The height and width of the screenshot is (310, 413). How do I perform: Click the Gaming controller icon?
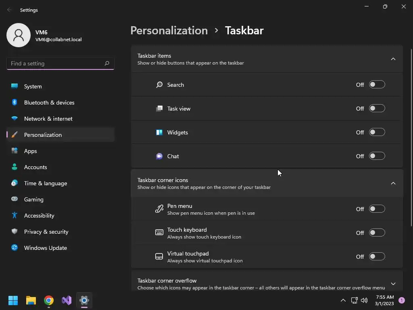[x=15, y=199]
